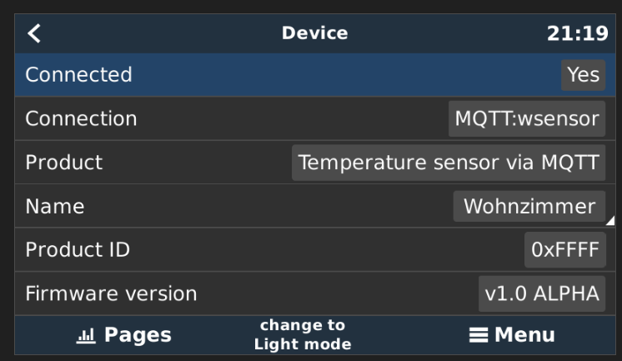Select the Name row label

pyautogui.click(x=55, y=206)
